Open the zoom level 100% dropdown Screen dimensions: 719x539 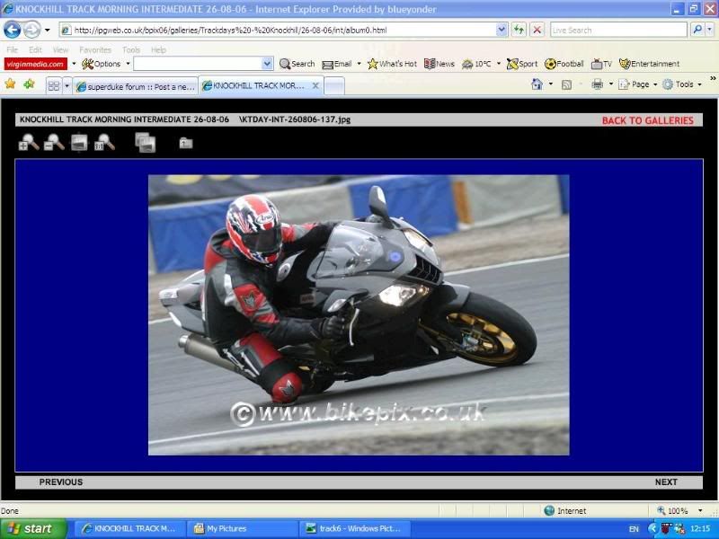click(700, 511)
